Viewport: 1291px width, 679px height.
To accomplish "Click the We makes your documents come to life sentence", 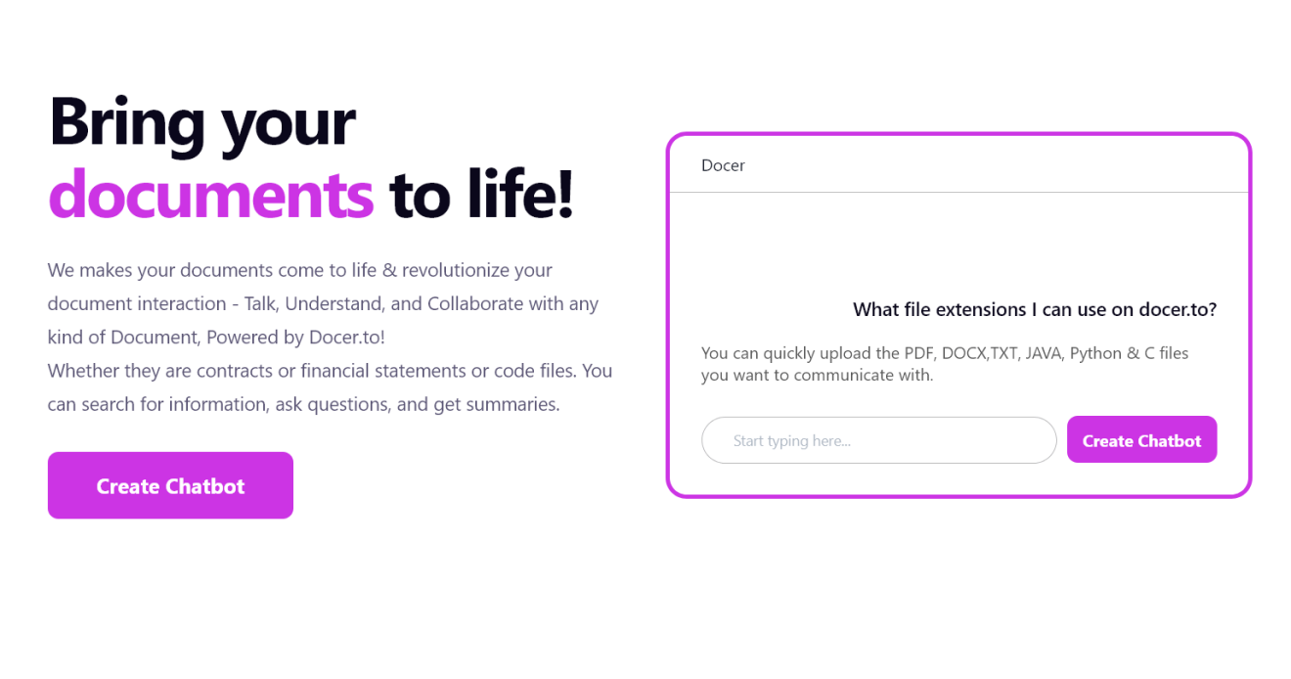I will [x=299, y=270].
